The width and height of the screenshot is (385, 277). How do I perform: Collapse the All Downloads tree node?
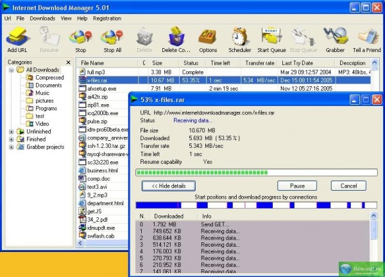click(12, 69)
